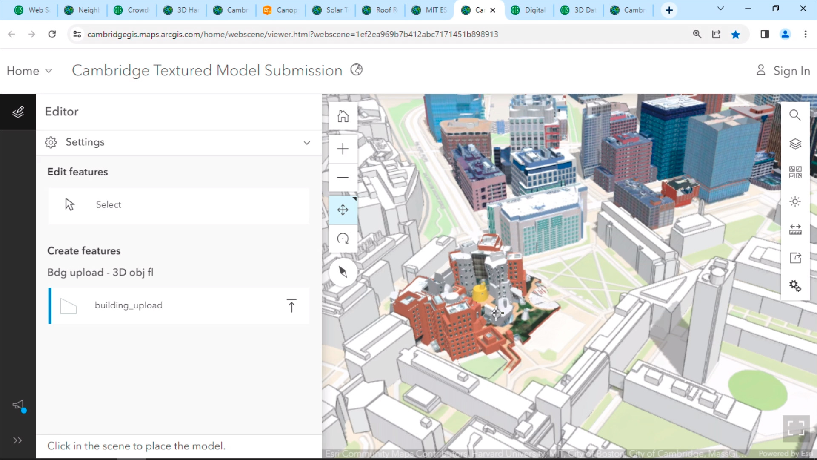Screen dimensions: 817x460
Task: Open the scene Search tool
Action: (x=795, y=115)
